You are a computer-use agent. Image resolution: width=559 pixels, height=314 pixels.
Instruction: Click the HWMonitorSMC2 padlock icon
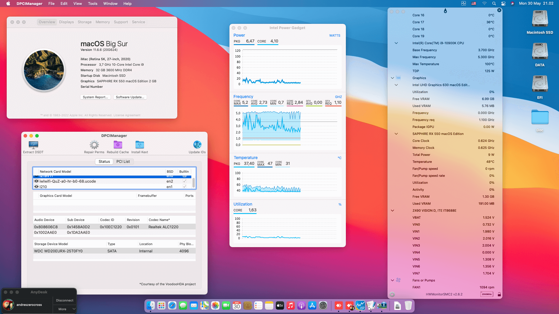[x=499, y=294]
